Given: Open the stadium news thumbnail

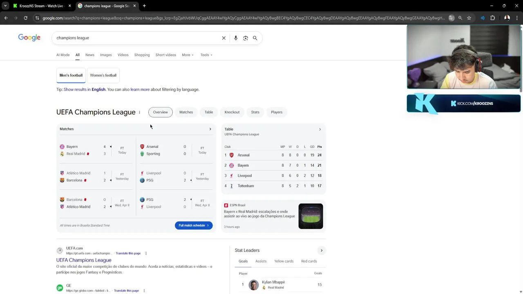Looking at the screenshot, I should [311, 216].
